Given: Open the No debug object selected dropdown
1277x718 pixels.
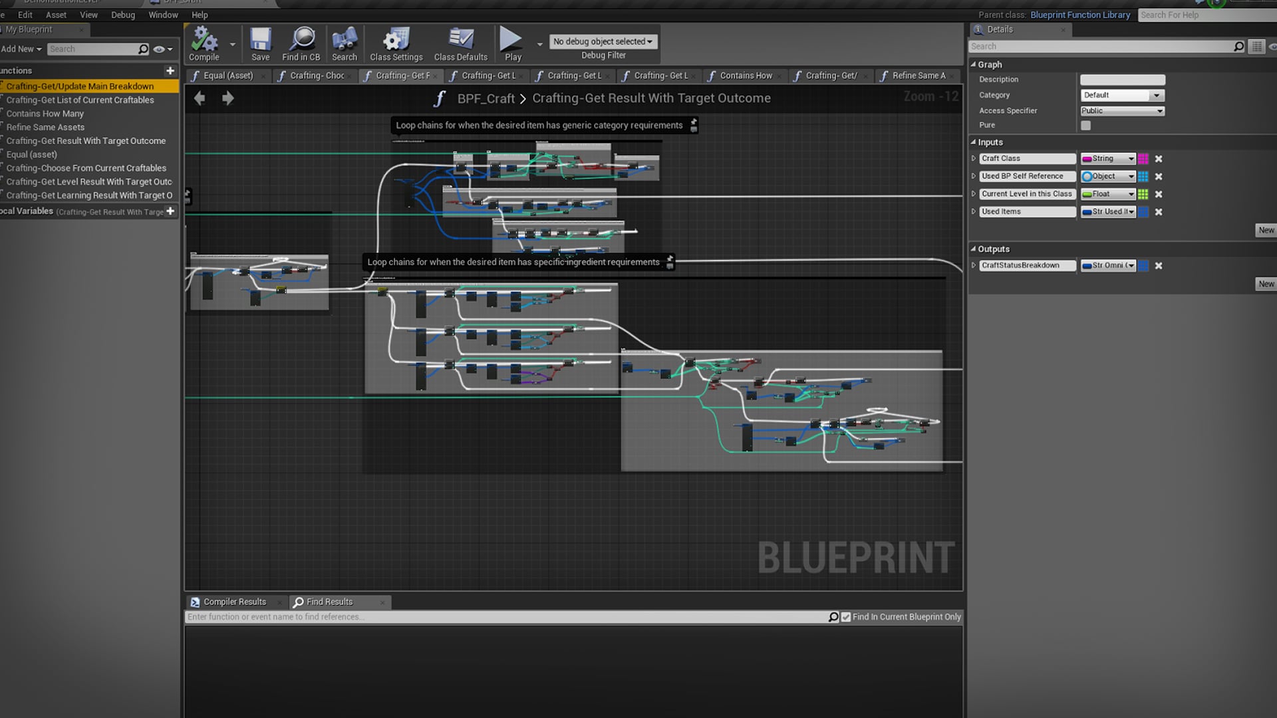Looking at the screenshot, I should pos(603,41).
